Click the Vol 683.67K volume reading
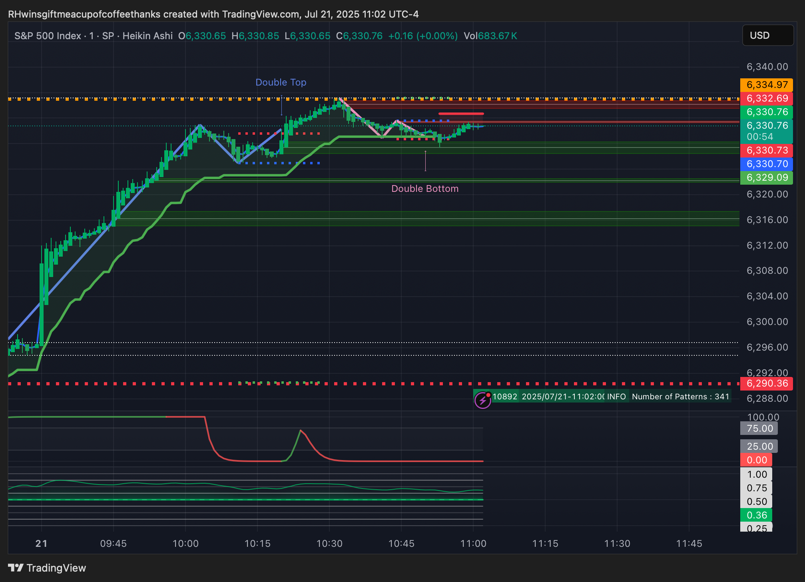The width and height of the screenshot is (805, 582). (490, 36)
